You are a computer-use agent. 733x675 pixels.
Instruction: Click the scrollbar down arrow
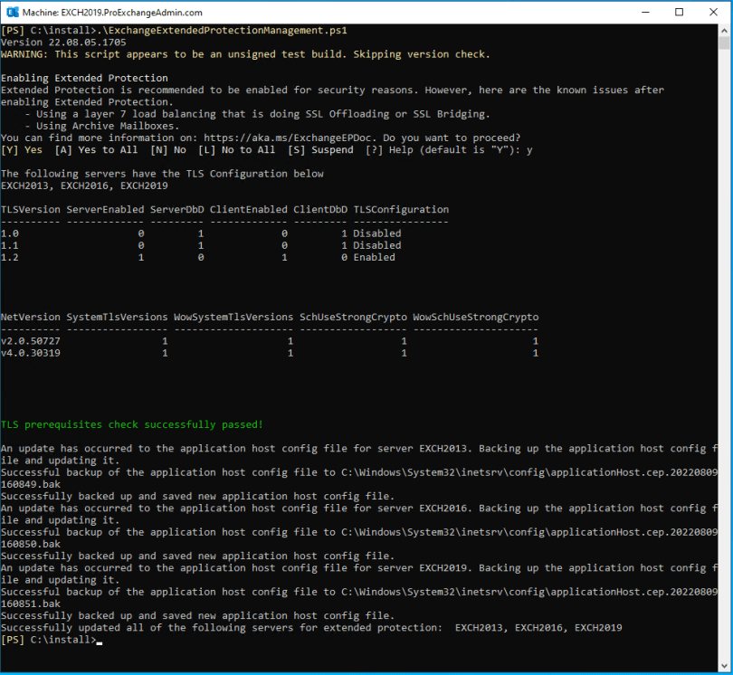(x=724, y=665)
